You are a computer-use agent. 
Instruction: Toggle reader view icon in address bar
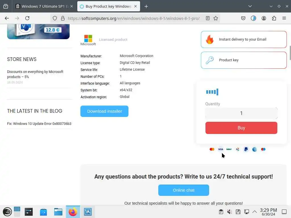[x=208, y=18]
